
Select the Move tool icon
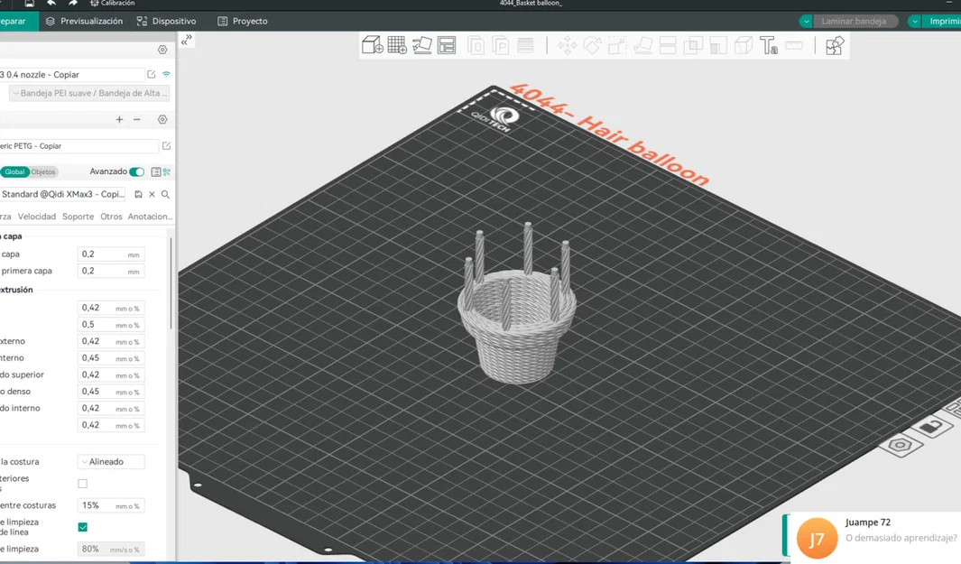coord(567,45)
